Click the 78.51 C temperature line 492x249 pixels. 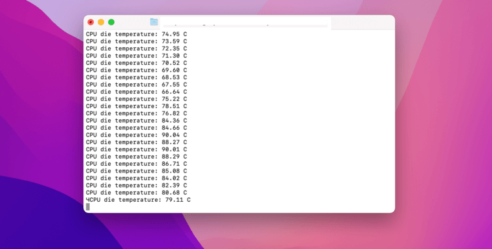(x=136, y=106)
